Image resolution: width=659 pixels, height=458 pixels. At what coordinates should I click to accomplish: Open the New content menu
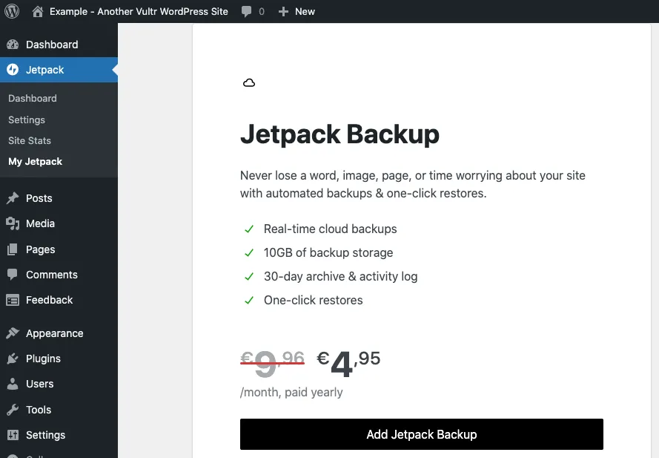point(297,11)
